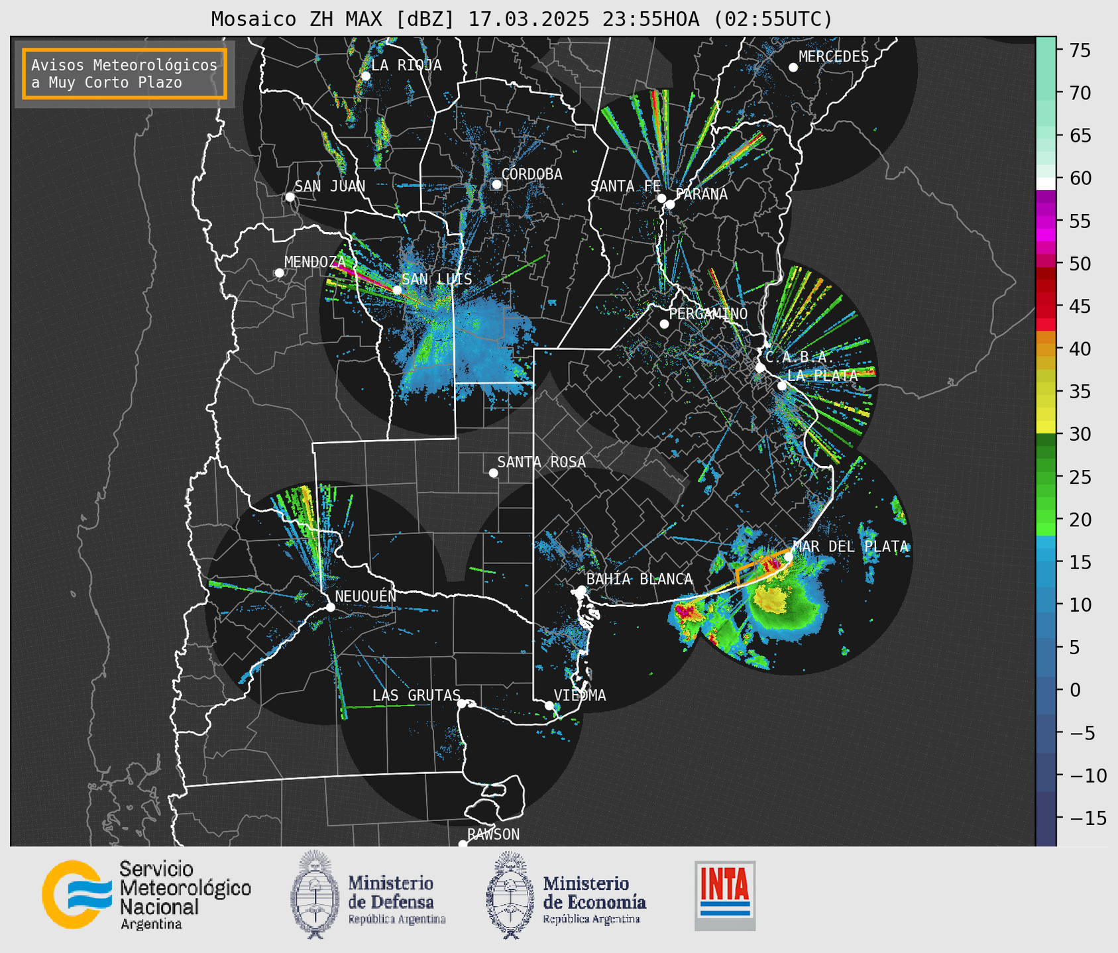Click the Ministerio de Defensa emblem

pos(315,895)
